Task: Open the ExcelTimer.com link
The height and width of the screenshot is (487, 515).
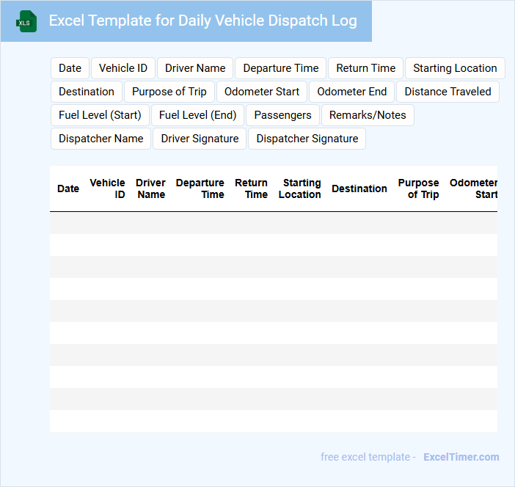Action: 461,457
